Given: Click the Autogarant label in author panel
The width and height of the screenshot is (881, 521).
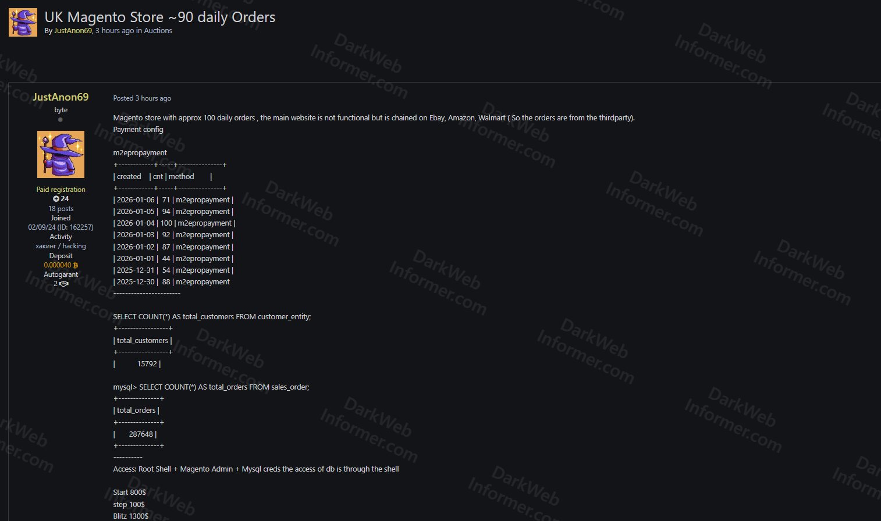Looking at the screenshot, I should pos(61,274).
